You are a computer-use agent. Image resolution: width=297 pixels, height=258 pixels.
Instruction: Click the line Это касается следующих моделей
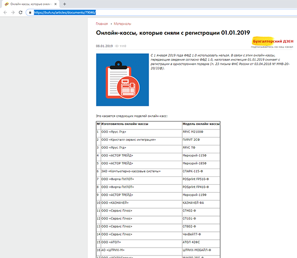click(x=132, y=116)
